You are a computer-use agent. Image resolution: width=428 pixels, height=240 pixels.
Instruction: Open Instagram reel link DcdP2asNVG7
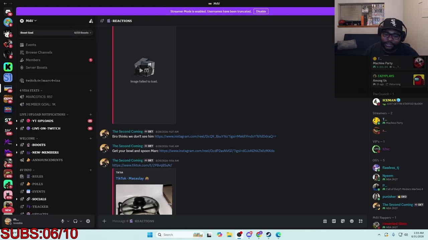tap(217, 151)
